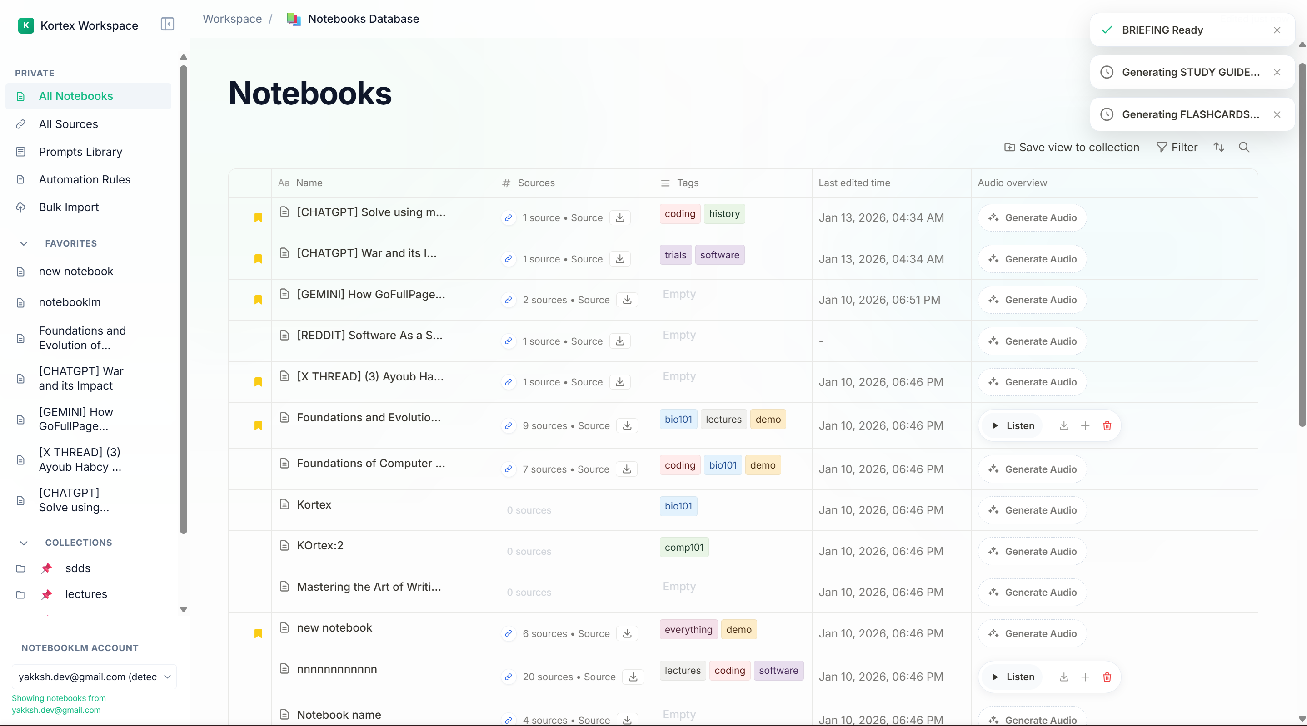Go to Bulk Import
This screenshot has height=726, width=1307.
pos(88,207)
